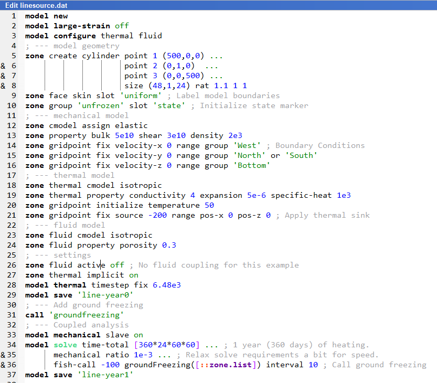Click 'on' after 'thermal implicit'
Viewport: 437px width, 383px height.
(x=134, y=275)
